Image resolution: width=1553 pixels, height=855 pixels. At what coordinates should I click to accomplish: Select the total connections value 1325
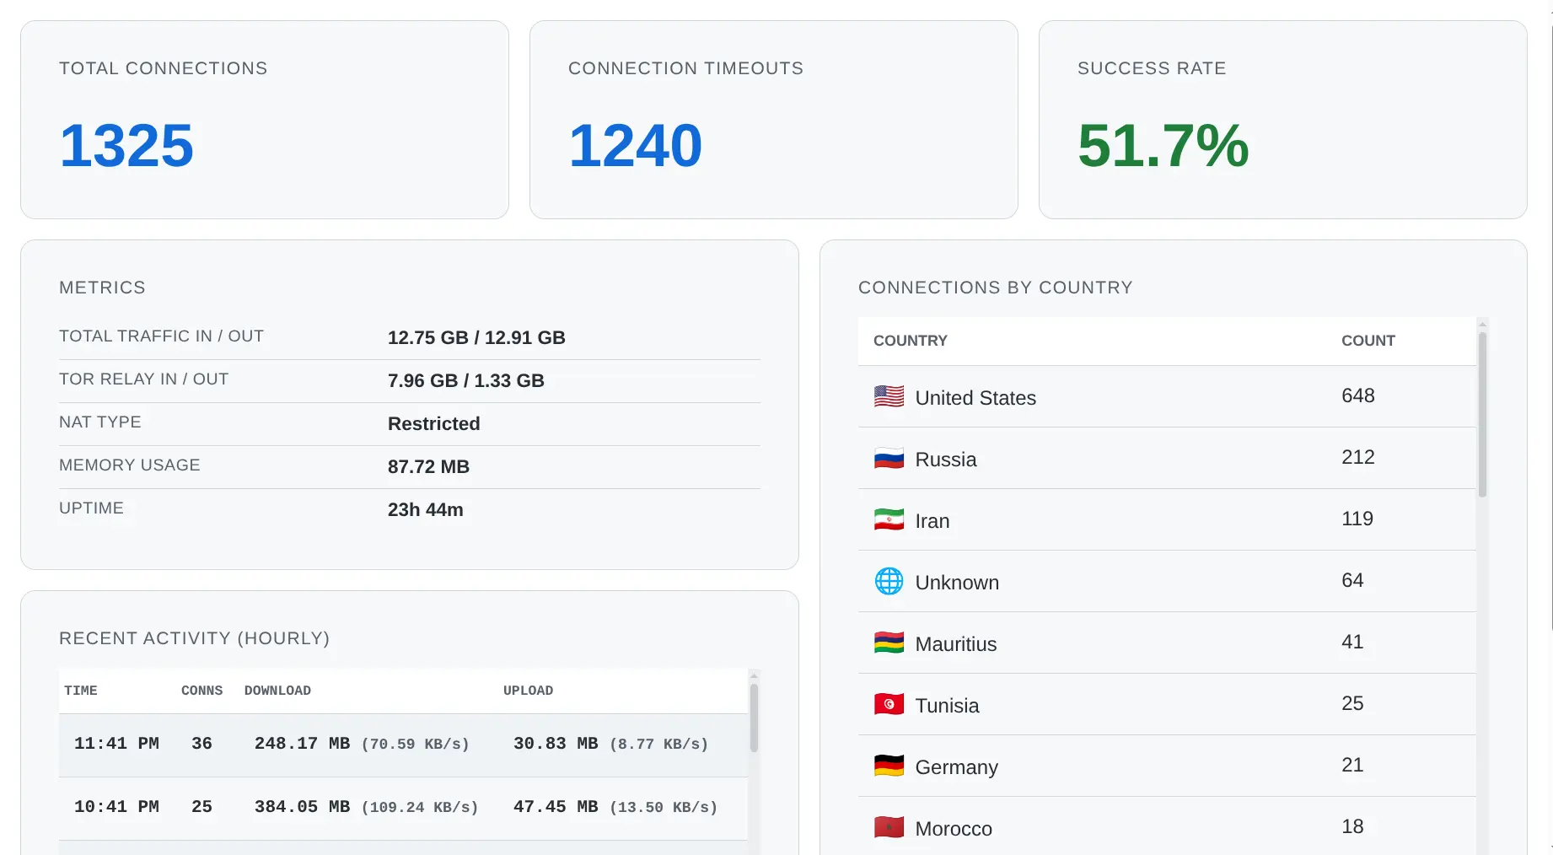(126, 145)
